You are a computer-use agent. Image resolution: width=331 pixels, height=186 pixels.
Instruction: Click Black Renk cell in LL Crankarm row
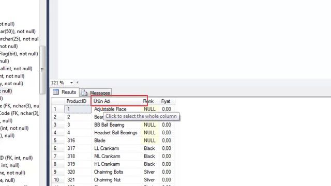(x=150, y=148)
